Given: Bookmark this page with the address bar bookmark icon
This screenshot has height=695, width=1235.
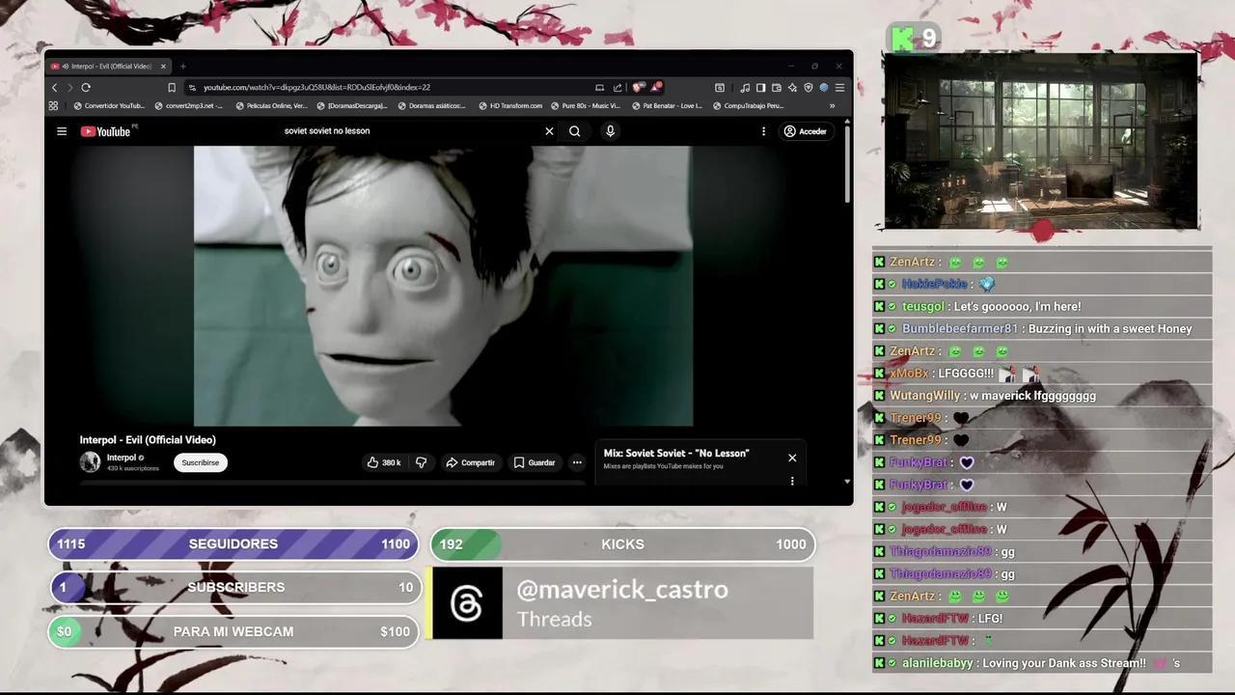Looking at the screenshot, I should point(172,87).
